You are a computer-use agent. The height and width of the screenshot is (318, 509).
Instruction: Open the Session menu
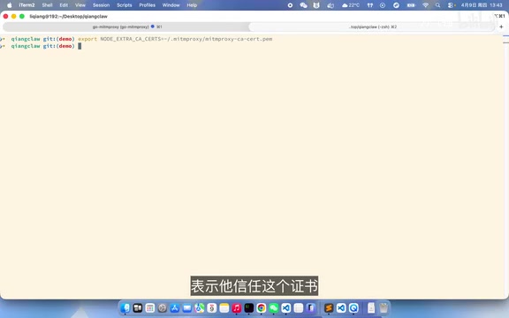pyautogui.click(x=101, y=5)
